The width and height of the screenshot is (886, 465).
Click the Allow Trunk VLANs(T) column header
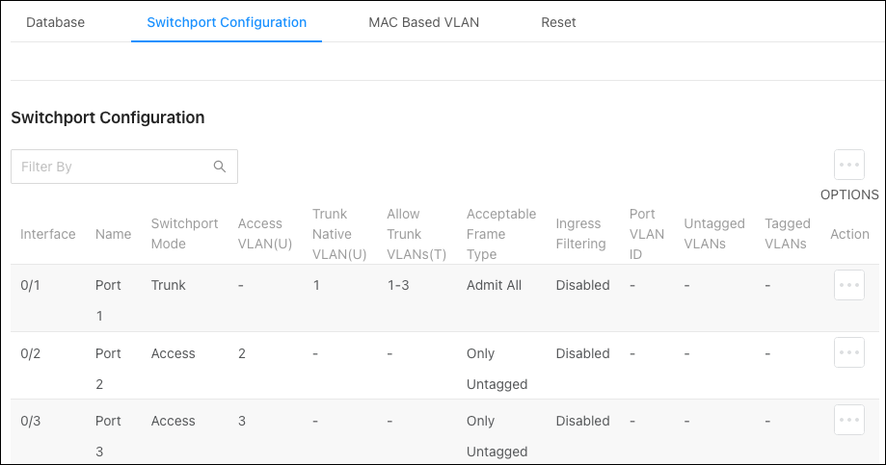416,234
